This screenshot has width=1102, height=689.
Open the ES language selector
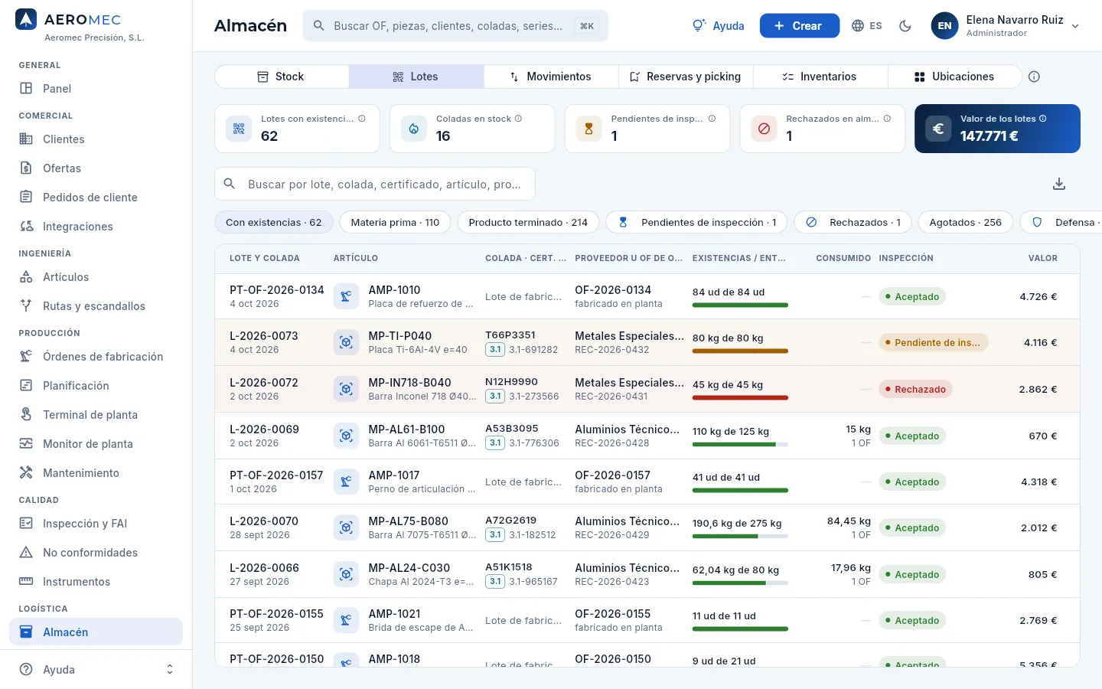point(867,26)
